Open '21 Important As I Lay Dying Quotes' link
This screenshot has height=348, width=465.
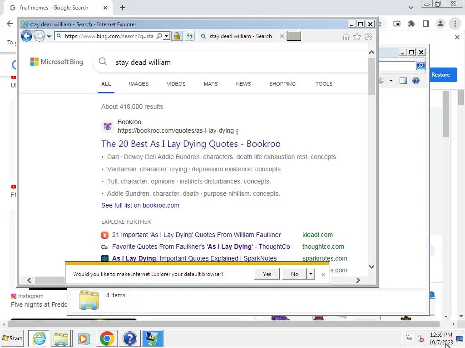pos(196,235)
